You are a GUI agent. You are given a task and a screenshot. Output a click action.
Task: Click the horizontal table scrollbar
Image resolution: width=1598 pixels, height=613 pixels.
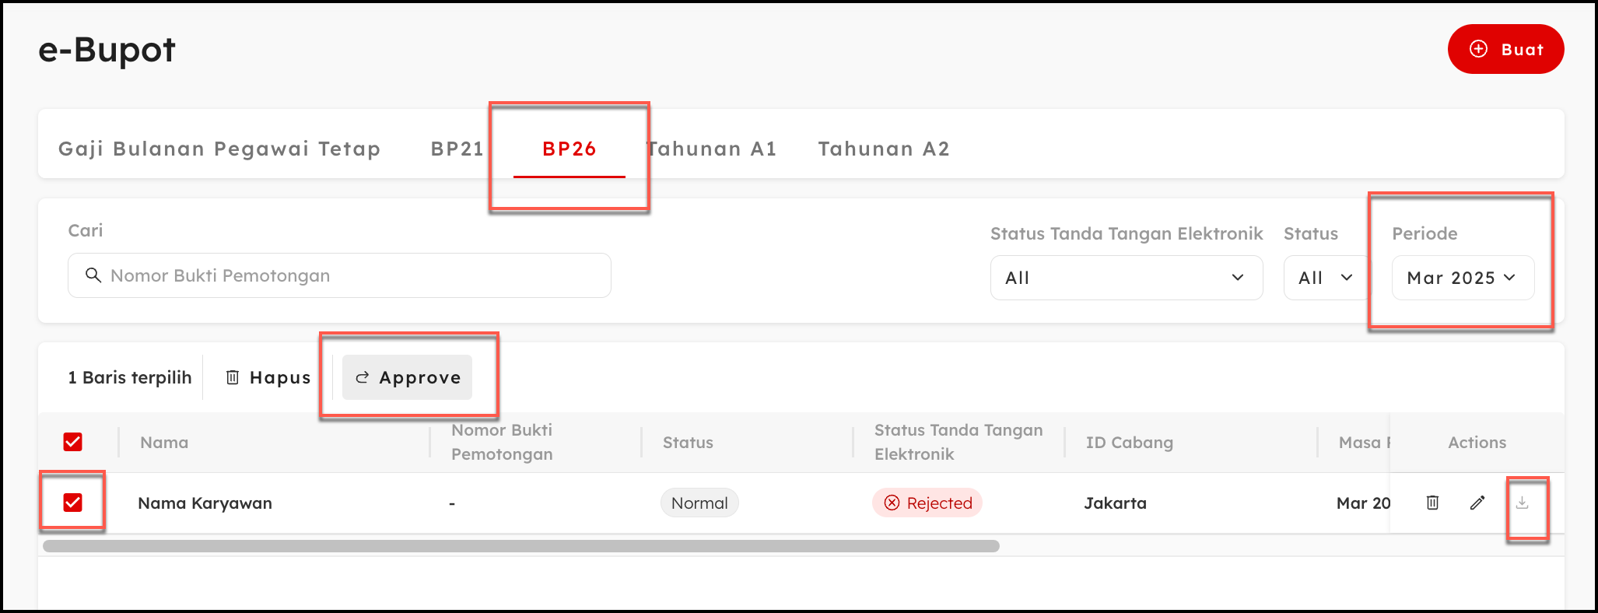click(x=521, y=546)
